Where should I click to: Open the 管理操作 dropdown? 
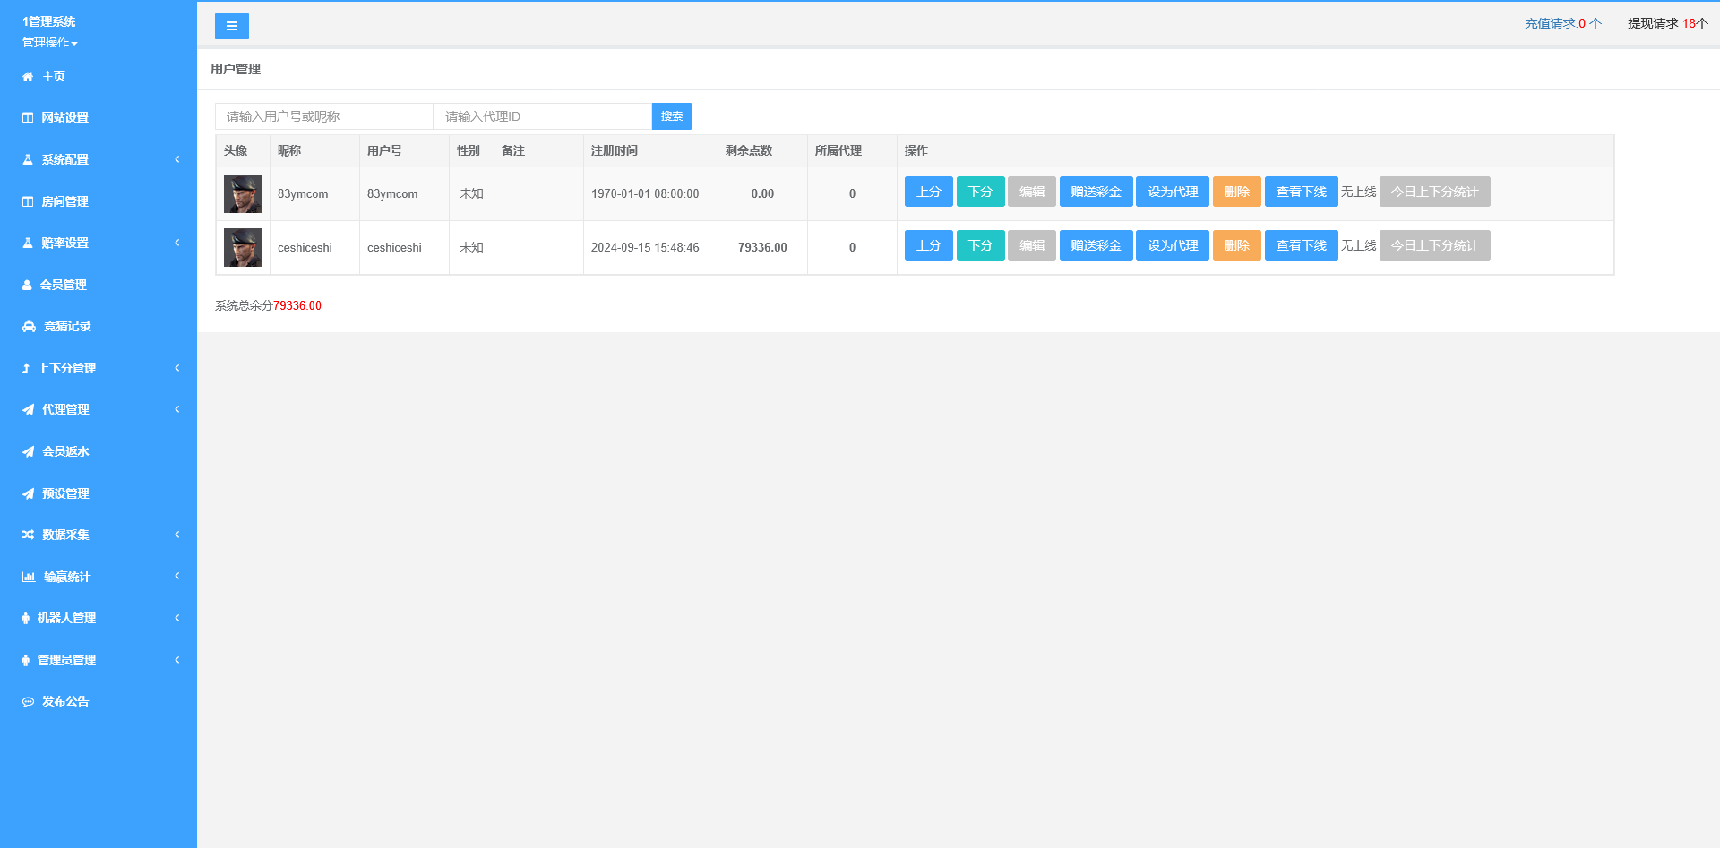(x=50, y=43)
